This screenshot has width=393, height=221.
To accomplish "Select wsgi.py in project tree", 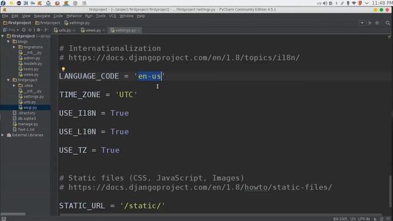I will pyautogui.click(x=28, y=107).
